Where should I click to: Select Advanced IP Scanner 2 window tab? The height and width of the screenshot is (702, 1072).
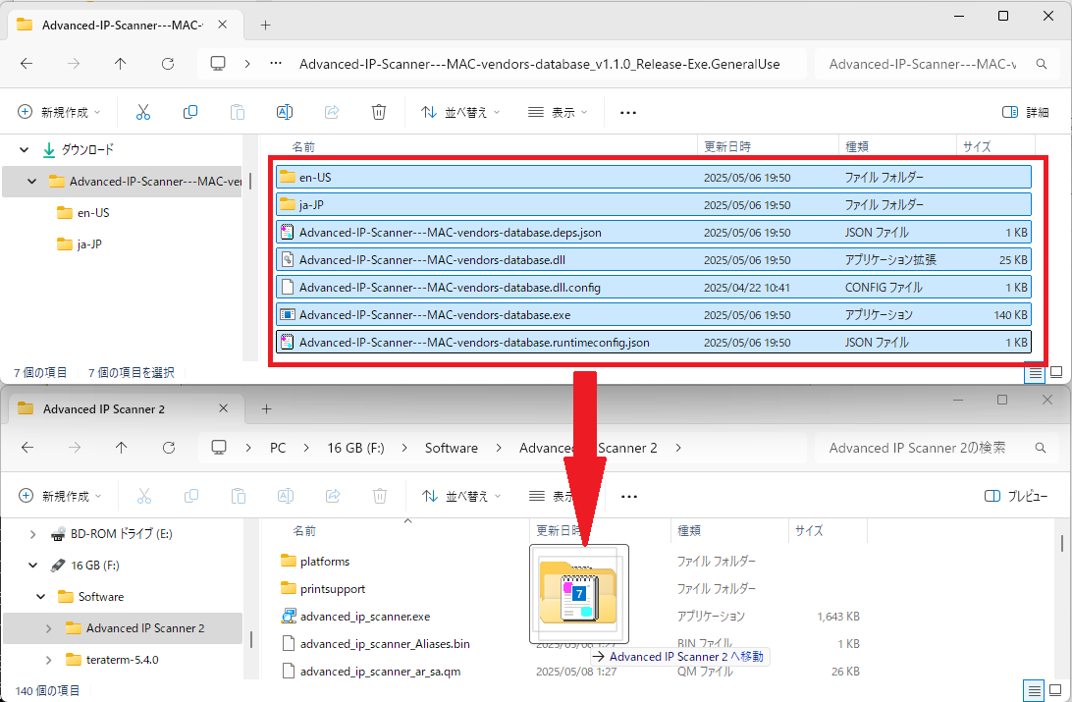click(x=124, y=408)
